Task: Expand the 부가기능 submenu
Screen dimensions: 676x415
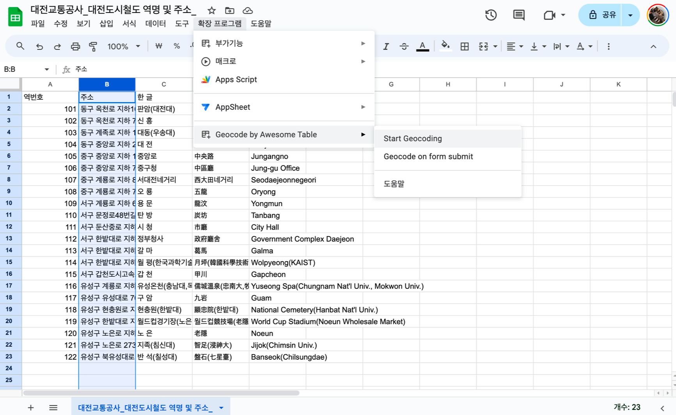Action: point(284,43)
